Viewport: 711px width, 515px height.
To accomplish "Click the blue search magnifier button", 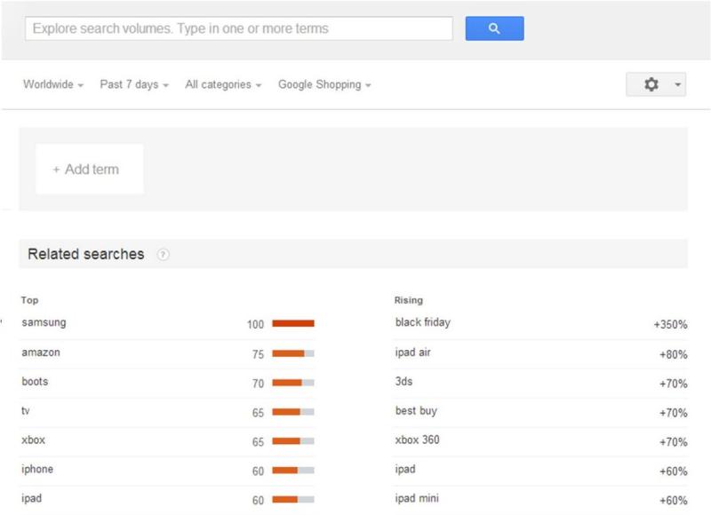I will (x=494, y=28).
